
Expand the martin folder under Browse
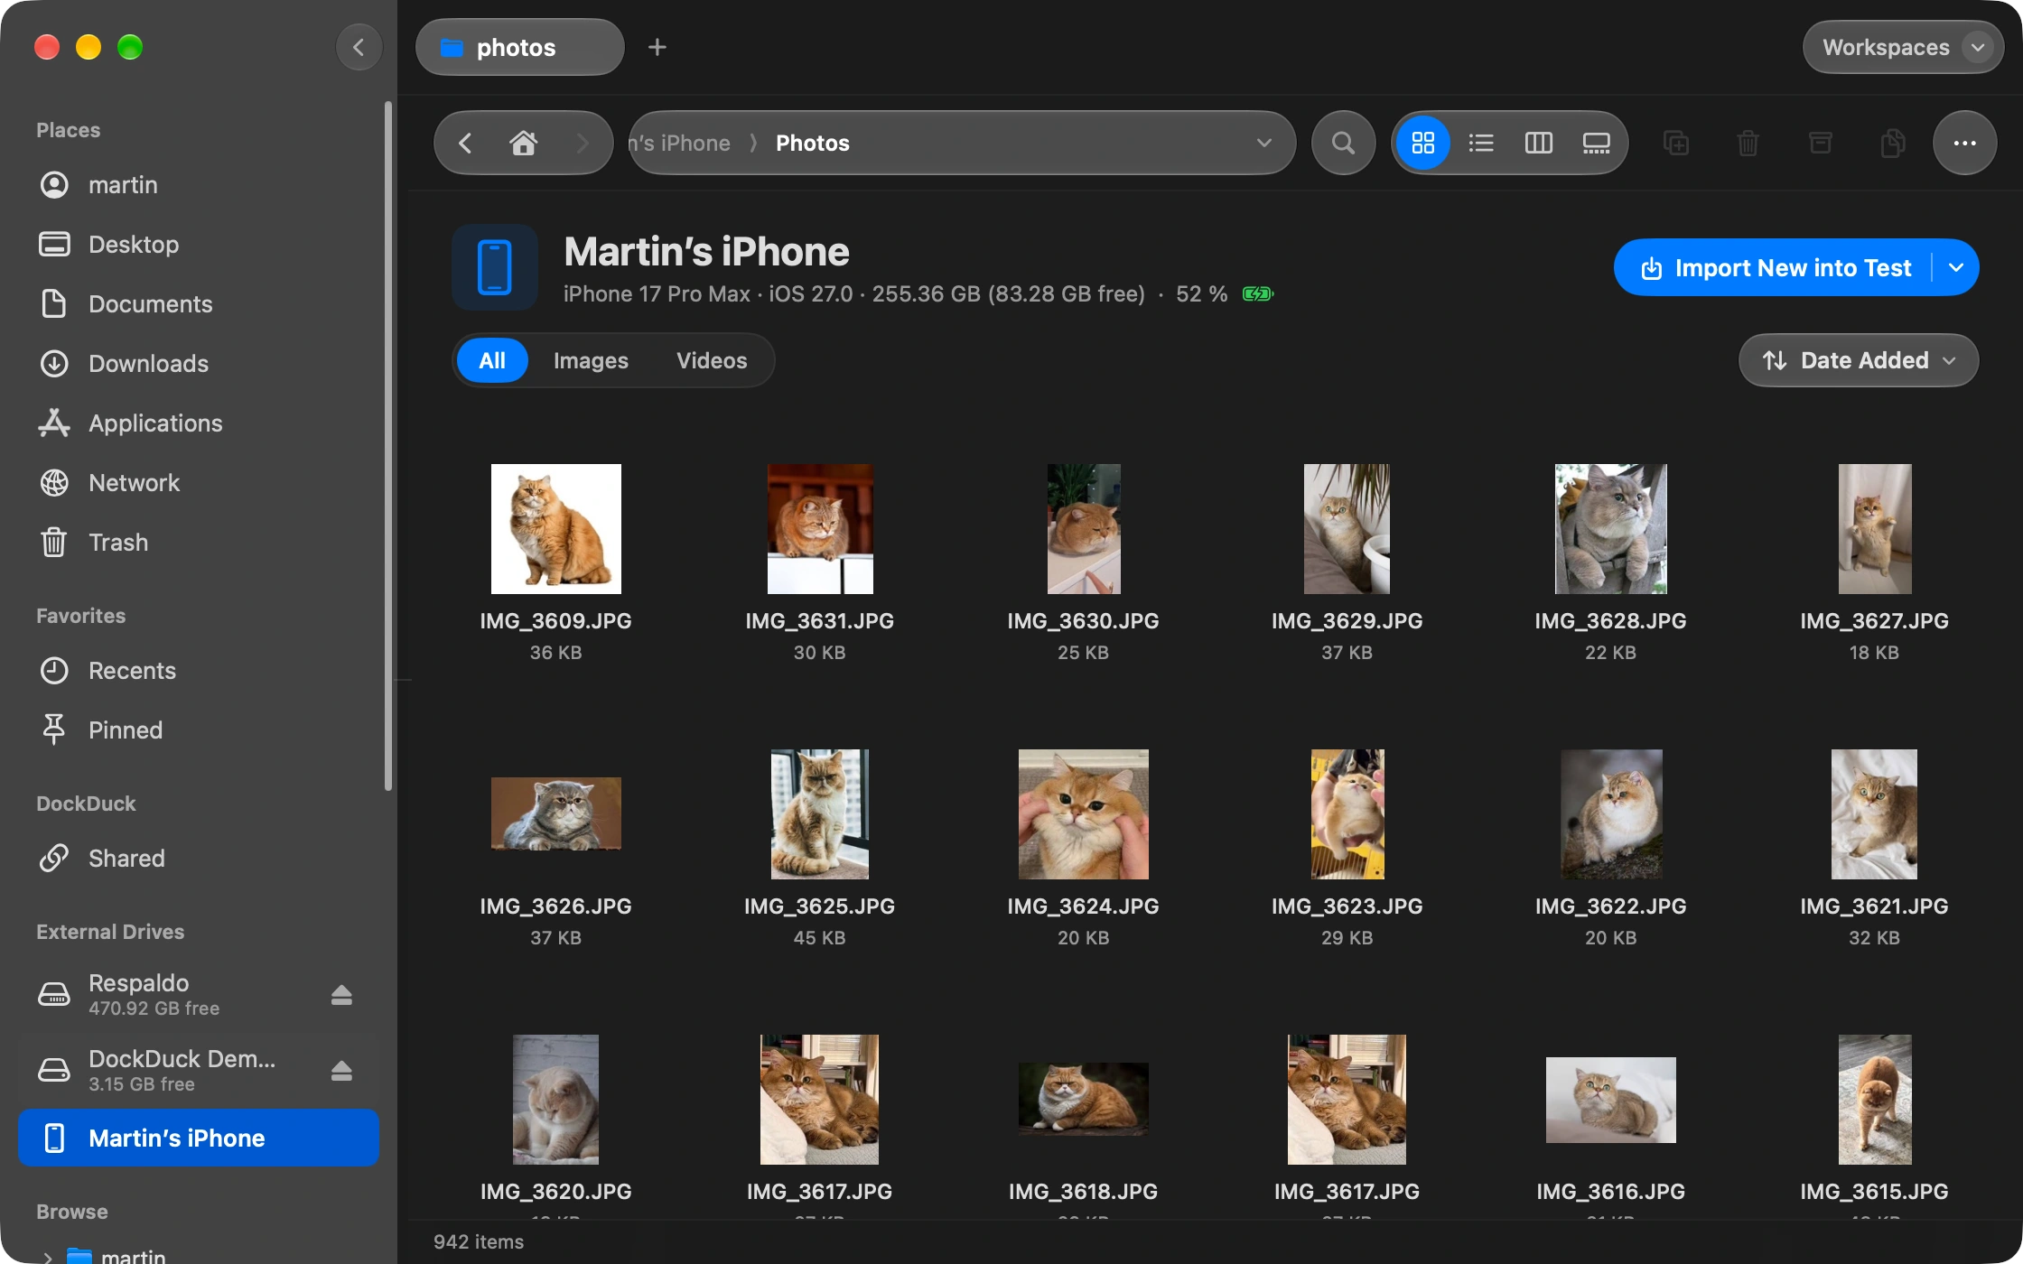click(48, 1257)
